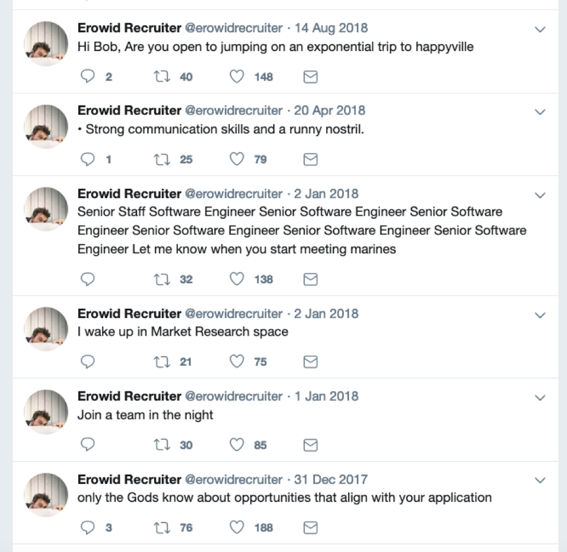Like the 'Join a team in the night' tweet
567x552 pixels.
(x=237, y=445)
